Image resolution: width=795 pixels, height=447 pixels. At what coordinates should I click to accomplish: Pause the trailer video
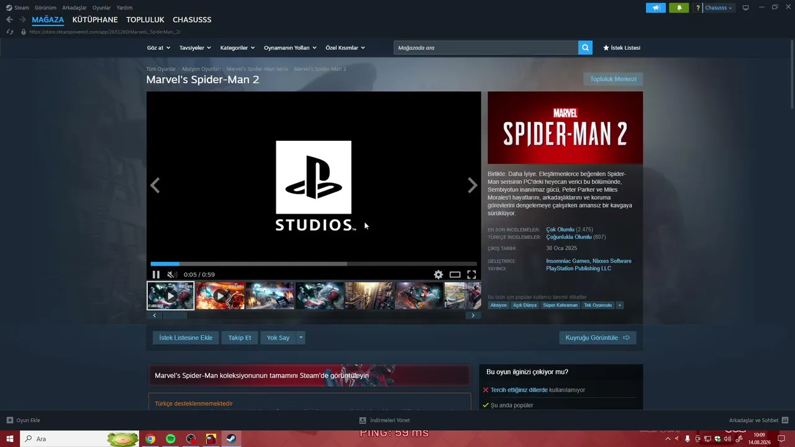tap(156, 274)
